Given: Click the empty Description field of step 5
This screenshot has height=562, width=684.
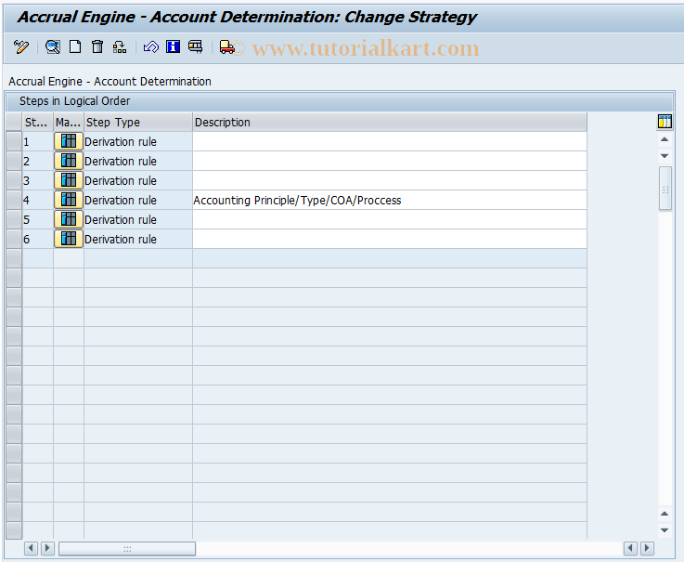Looking at the screenshot, I should tap(390, 219).
